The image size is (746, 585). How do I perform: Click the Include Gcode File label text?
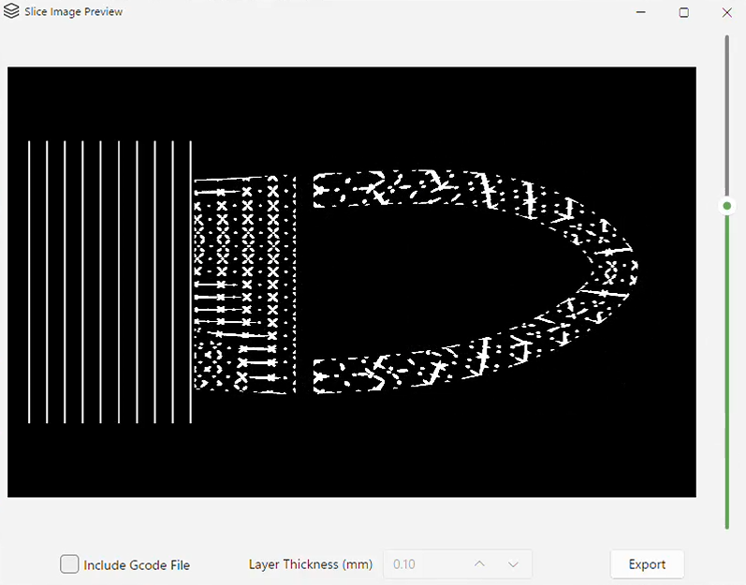[137, 565]
